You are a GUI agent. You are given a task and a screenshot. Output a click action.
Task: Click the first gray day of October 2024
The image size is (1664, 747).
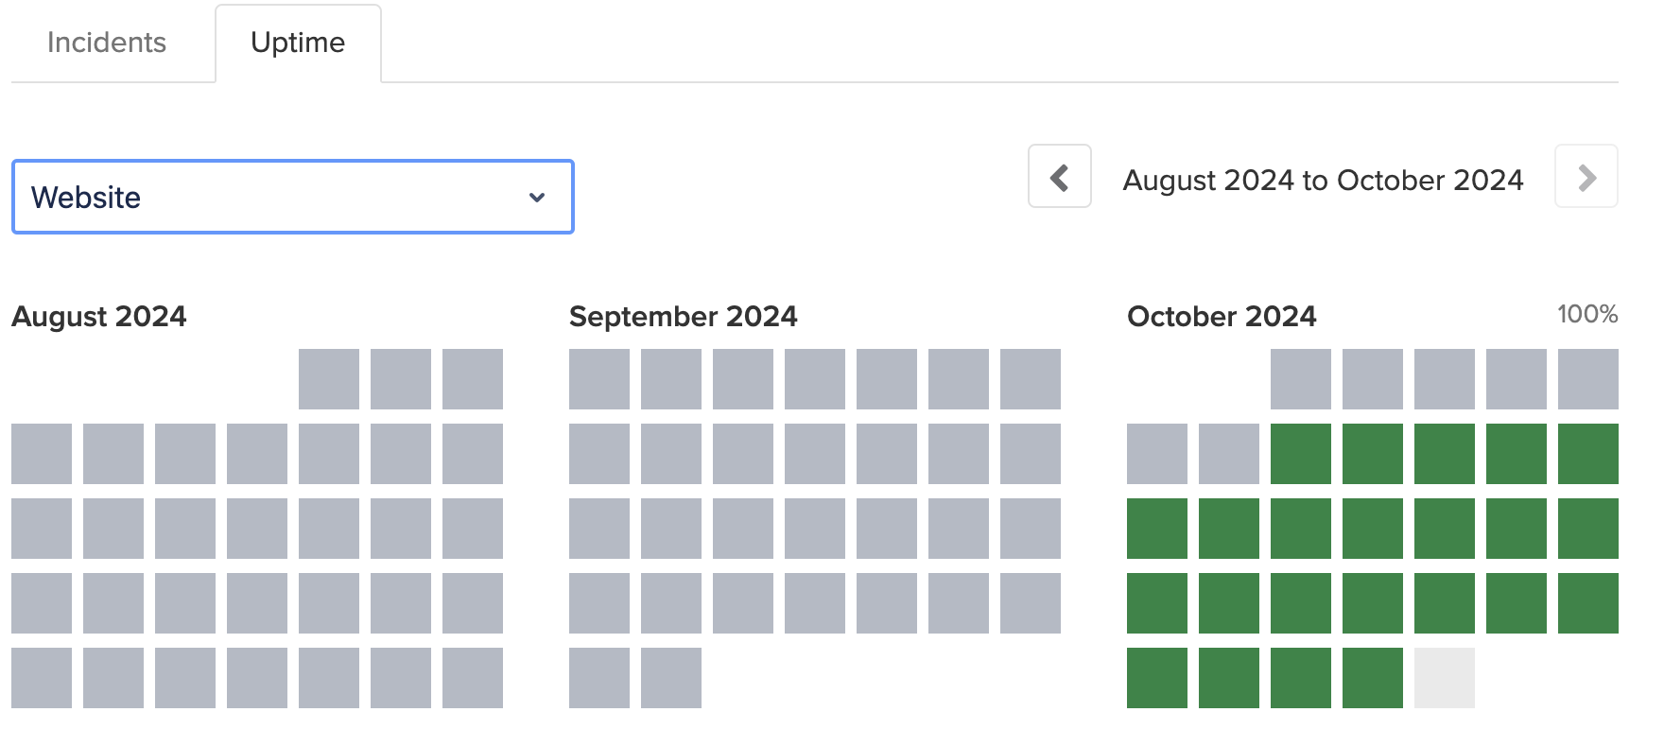tap(1299, 378)
